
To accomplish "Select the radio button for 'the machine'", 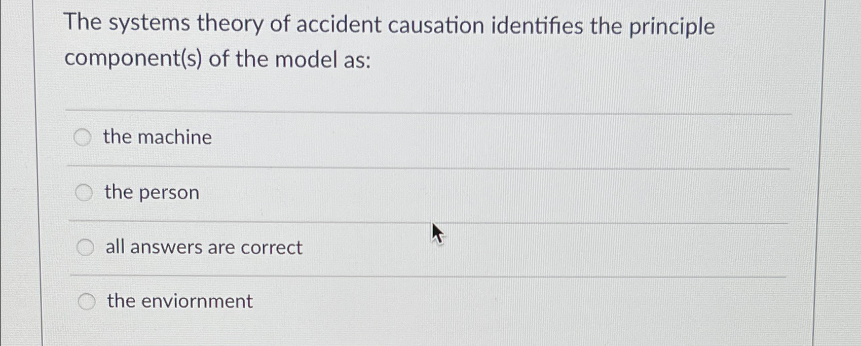I will 83,137.
